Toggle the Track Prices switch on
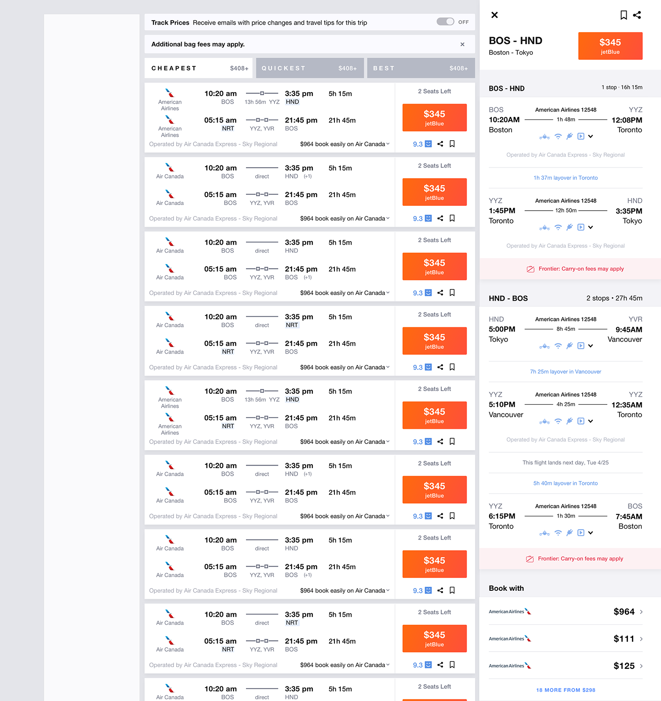Viewport: 661px width, 701px height. 445,22
